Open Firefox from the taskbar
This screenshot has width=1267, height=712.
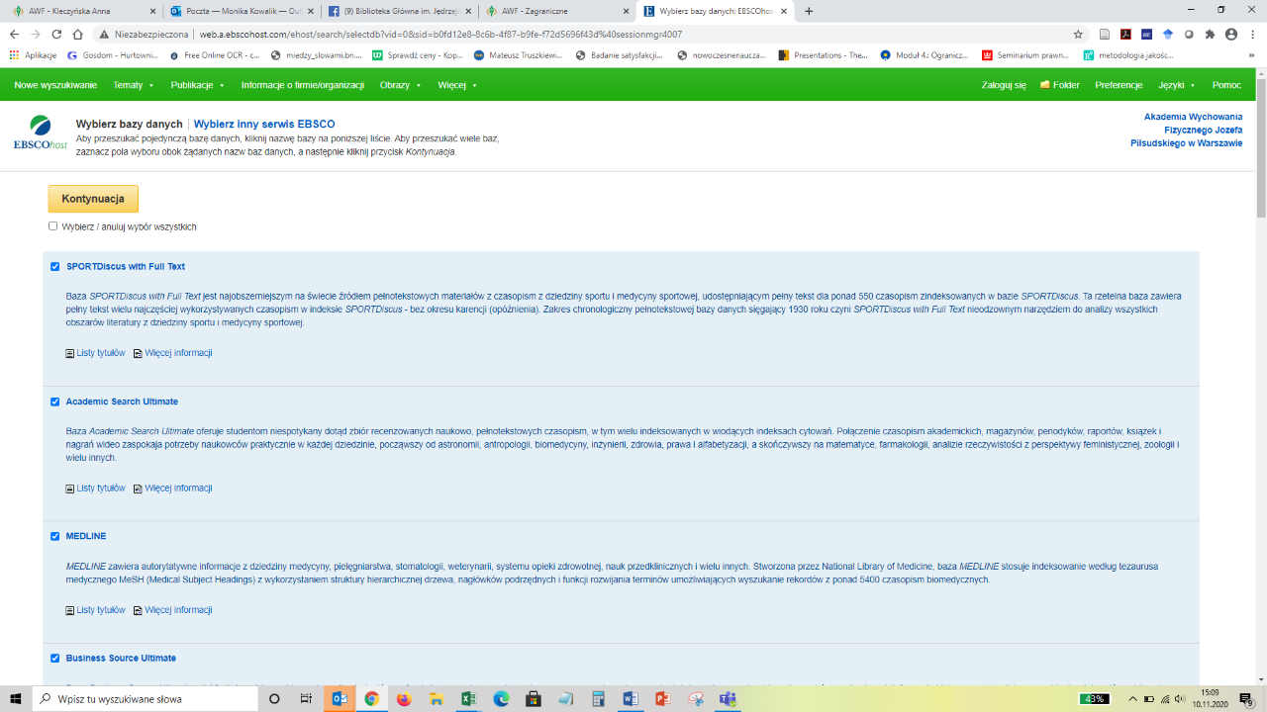pyautogui.click(x=403, y=698)
